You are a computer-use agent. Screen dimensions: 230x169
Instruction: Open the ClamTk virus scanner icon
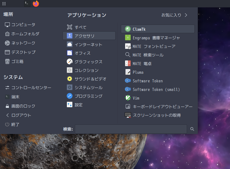pos(128,29)
